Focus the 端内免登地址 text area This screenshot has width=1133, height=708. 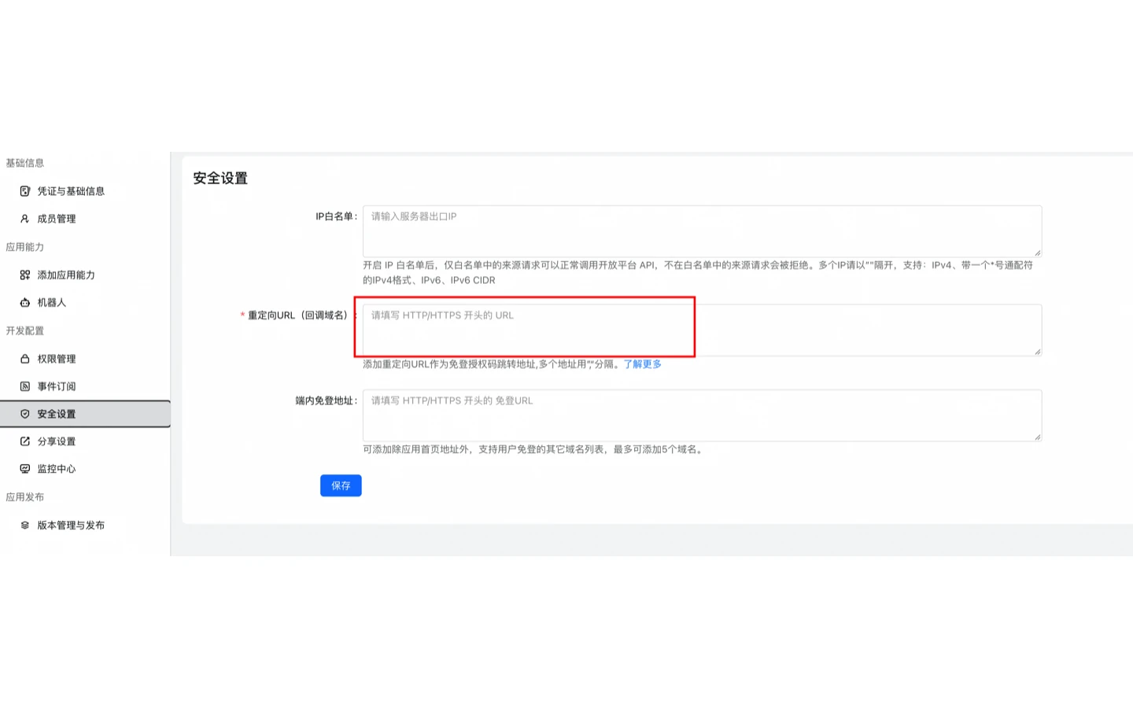[x=702, y=415]
